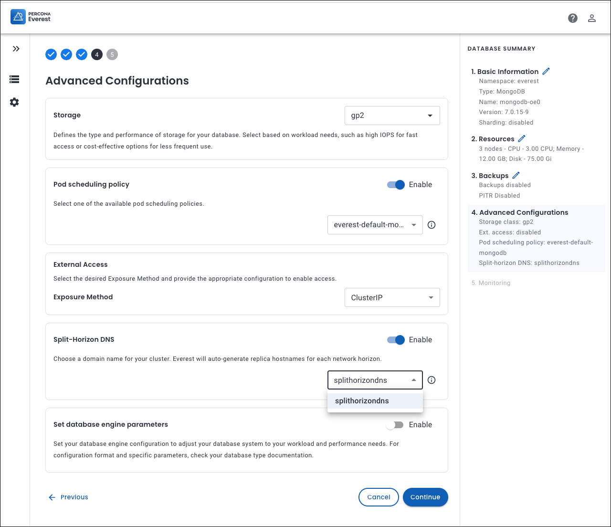Image resolution: width=611 pixels, height=527 pixels.
Task: Open databases list icon in sidebar
Action: [x=14, y=79]
